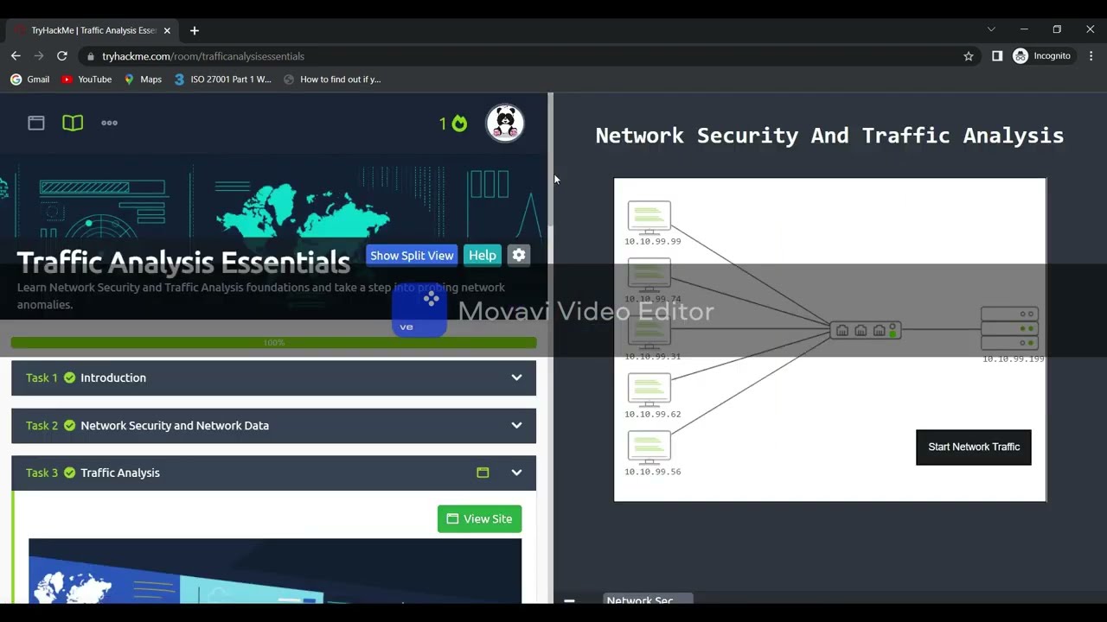Open Chrome side panel icon
Image resolution: width=1107 pixels, height=622 pixels.
(x=997, y=56)
